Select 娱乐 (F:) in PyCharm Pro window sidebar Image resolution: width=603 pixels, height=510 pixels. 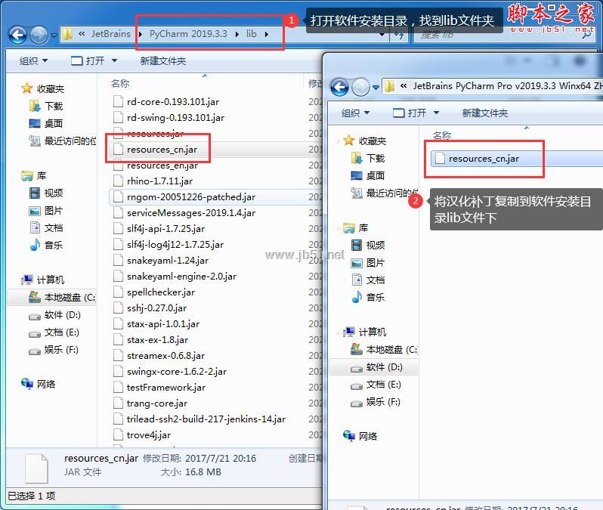pos(376,402)
